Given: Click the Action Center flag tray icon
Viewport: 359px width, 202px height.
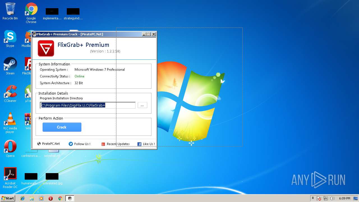Looking at the screenshot, I should [319, 198].
